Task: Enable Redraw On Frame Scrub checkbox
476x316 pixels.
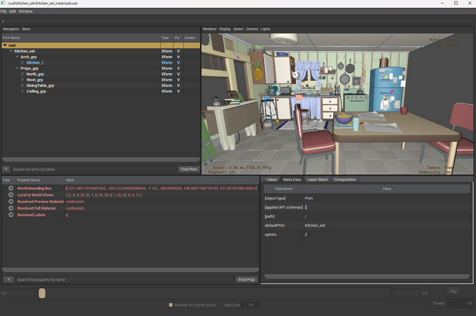Action: tap(171, 305)
